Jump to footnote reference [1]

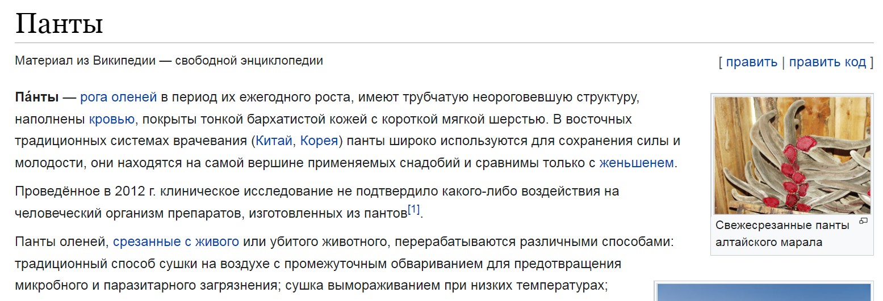coord(413,210)
